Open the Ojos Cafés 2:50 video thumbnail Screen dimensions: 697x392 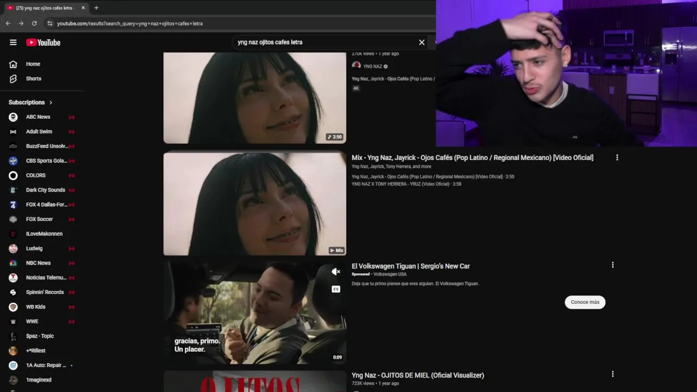(x=255, y=98)
